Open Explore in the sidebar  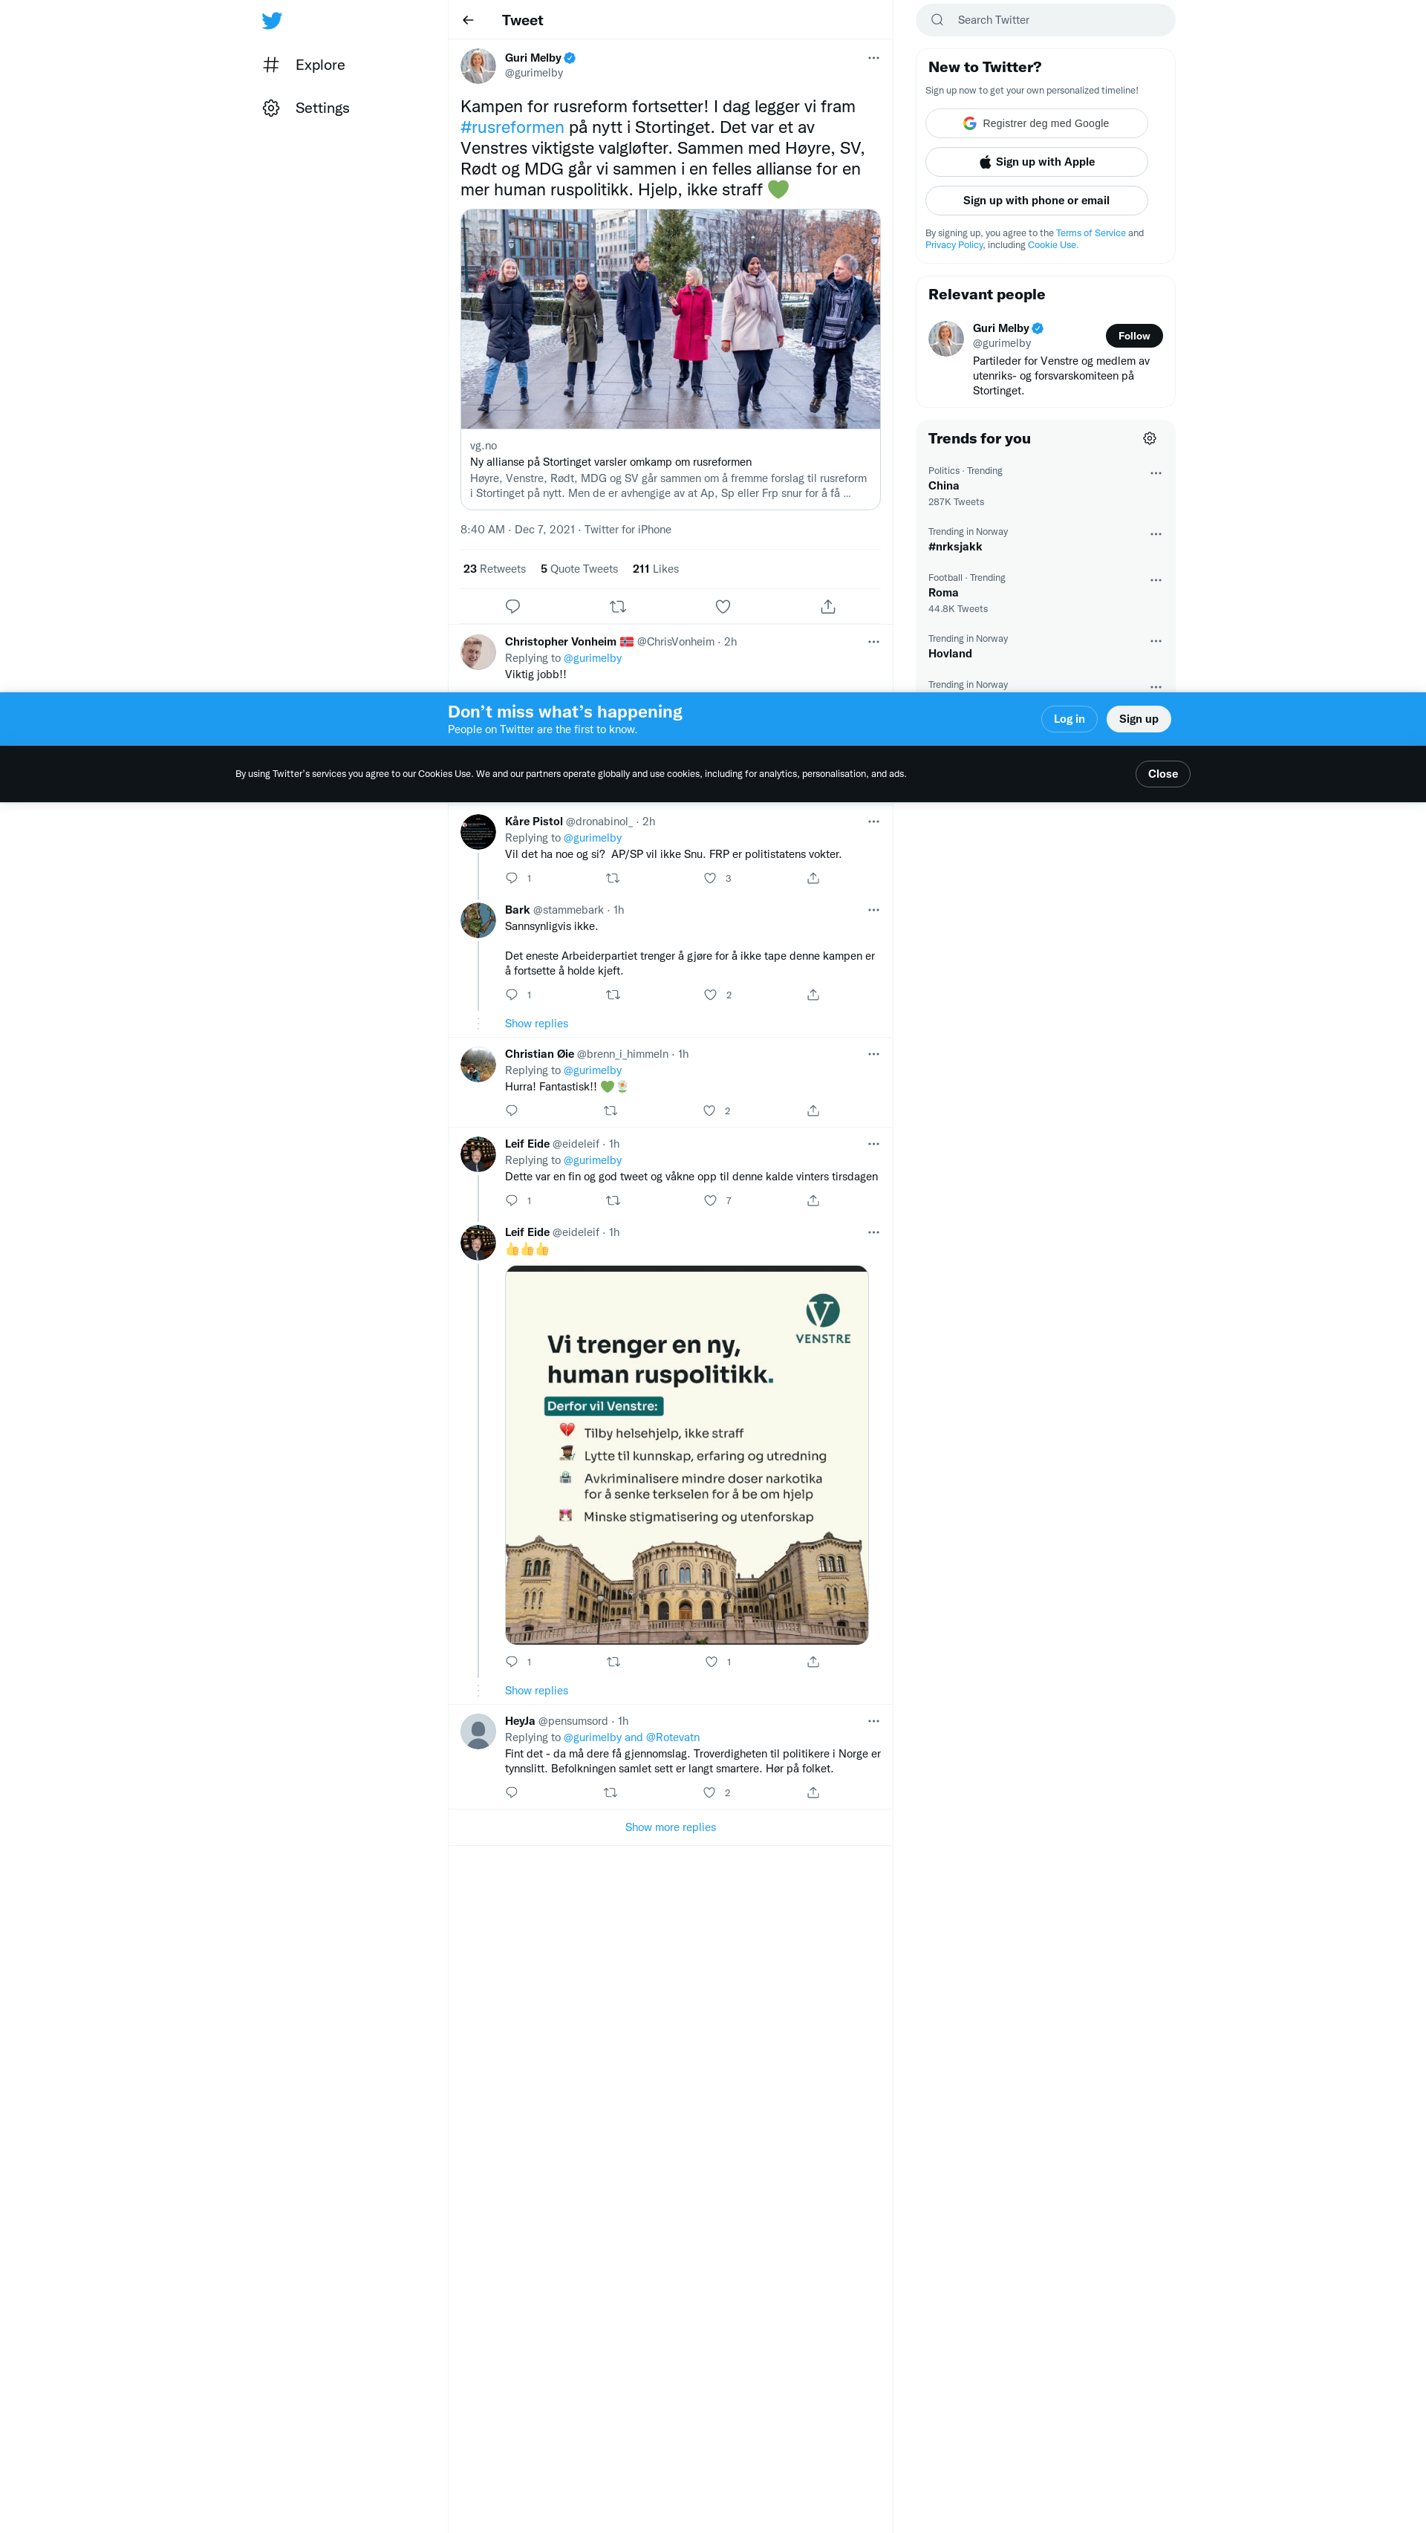(319, 65)
